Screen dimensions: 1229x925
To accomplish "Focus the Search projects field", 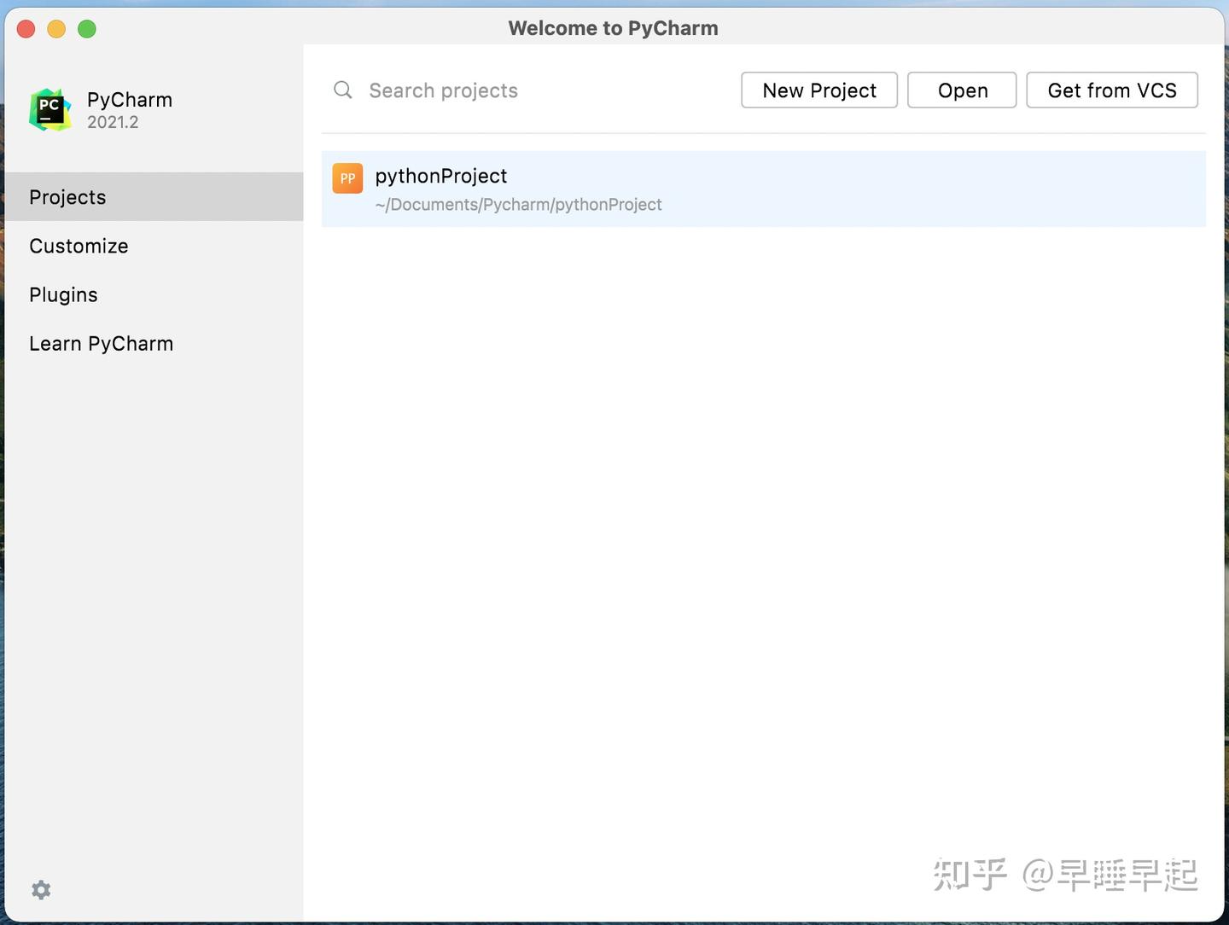I will click(529, 90).
